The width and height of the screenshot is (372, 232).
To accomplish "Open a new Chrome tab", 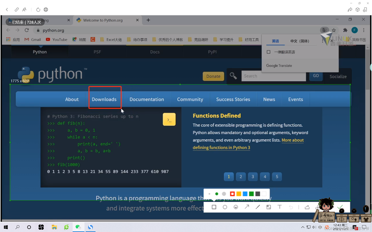I will pyautogui.click(x=148, y=20).
